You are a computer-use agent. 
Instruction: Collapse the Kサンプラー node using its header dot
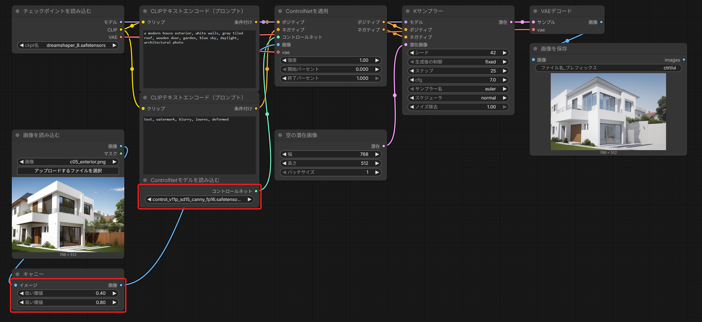pos(408,11)
